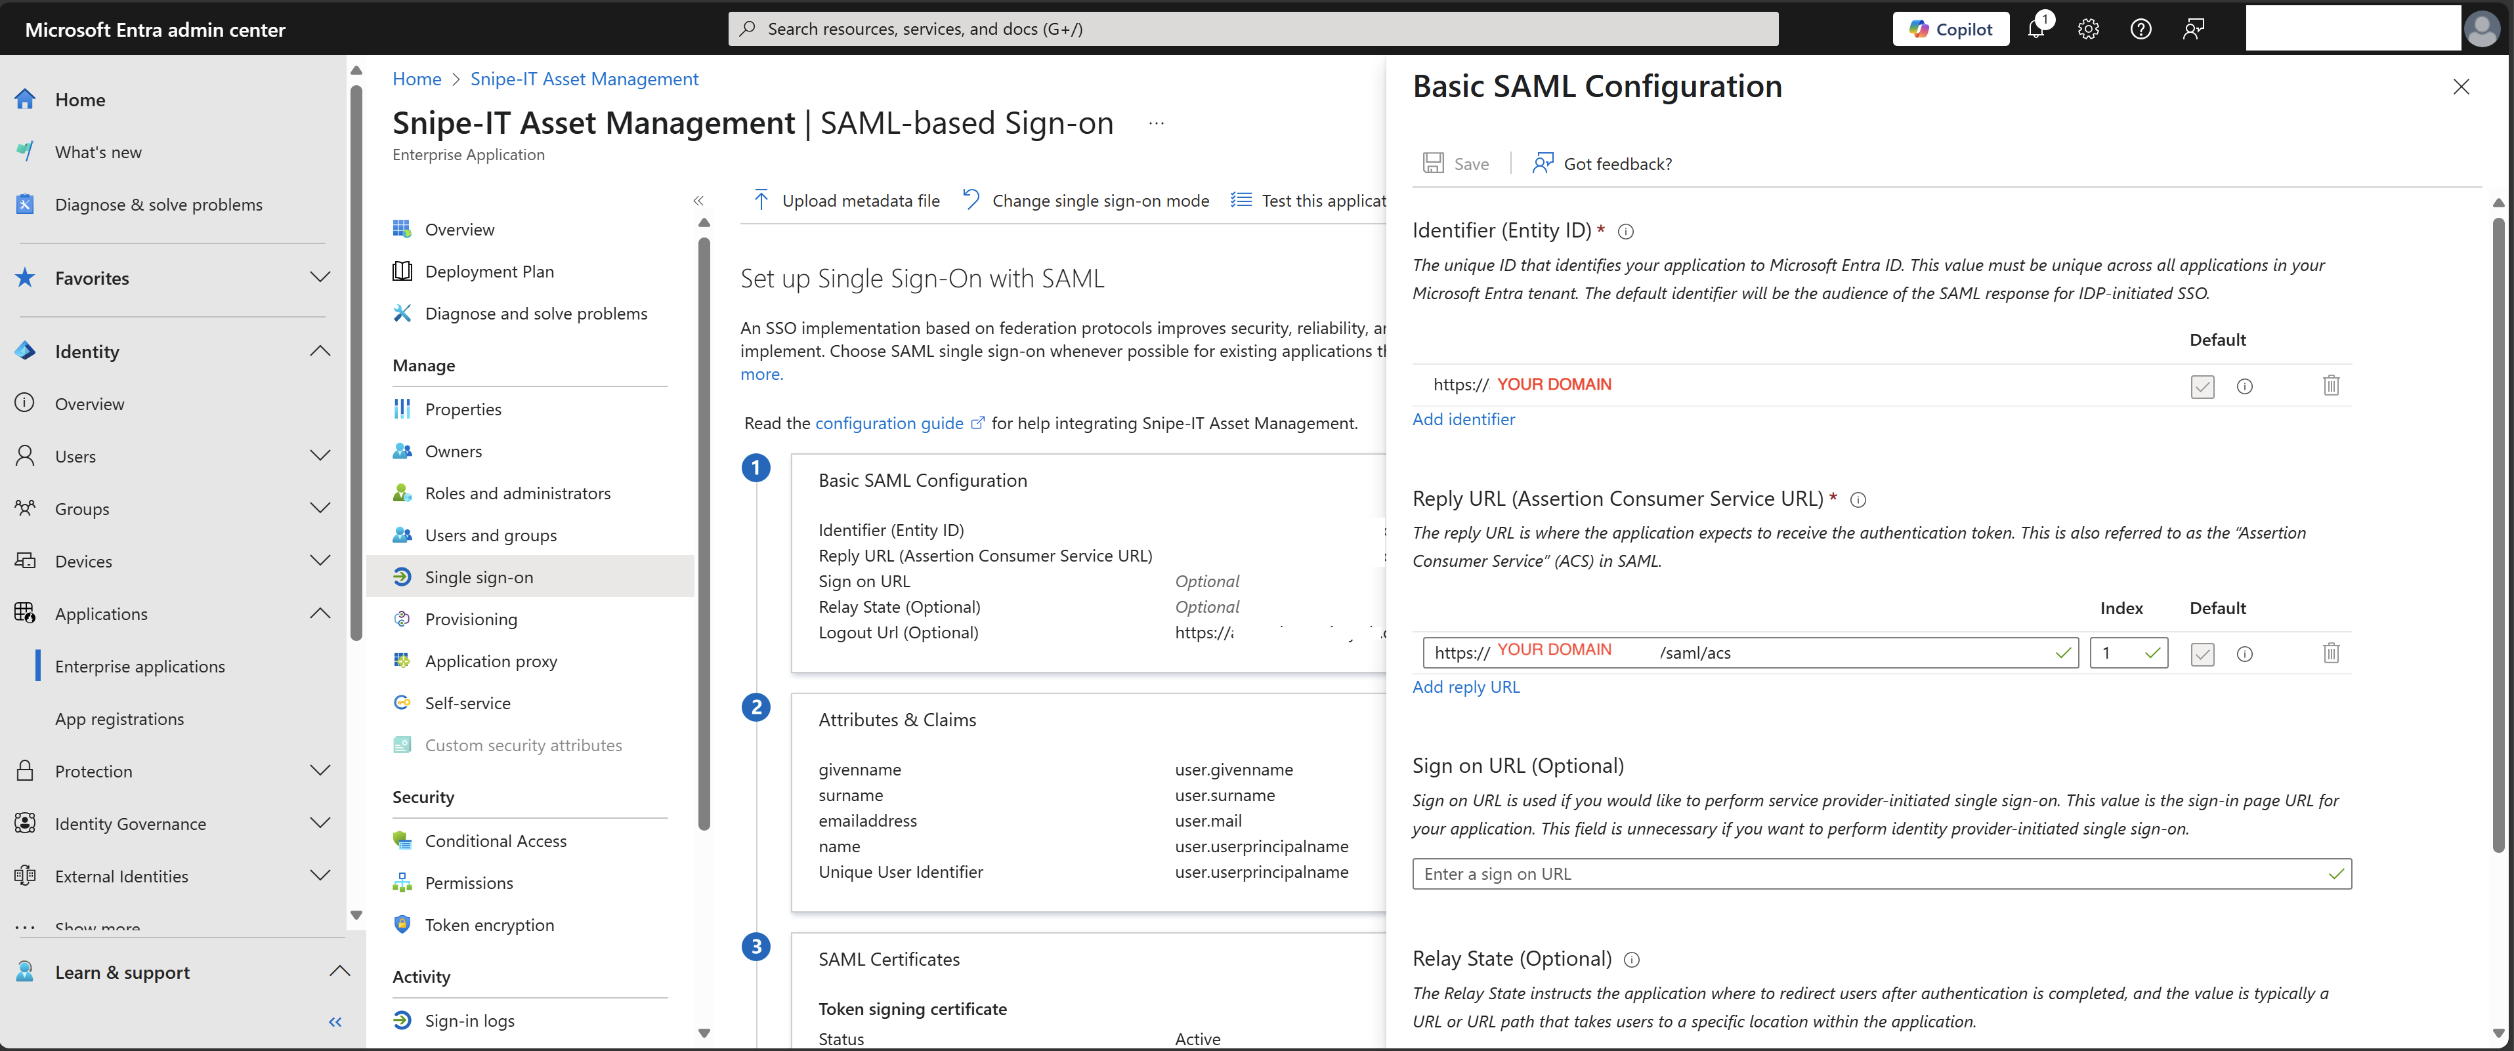This screenshot has height=1051, width=2514.
Task: Delete the Identifier entry with trash icon
Action: click(x=2330, y=386)
